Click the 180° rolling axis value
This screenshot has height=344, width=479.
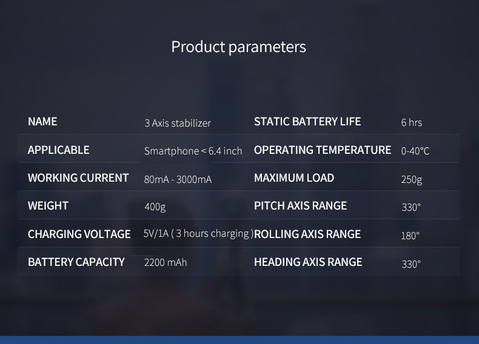tap(410, 236)
